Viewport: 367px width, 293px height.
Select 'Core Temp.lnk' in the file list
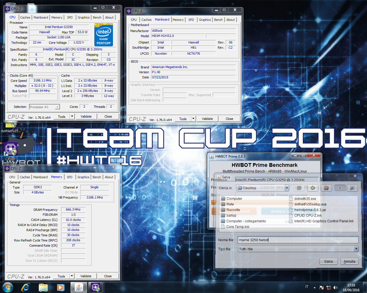tap(235, 227)
